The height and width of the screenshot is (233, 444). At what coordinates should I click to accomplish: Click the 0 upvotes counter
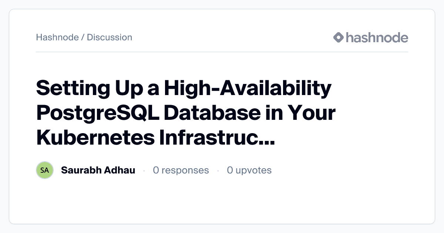[x=249, y=170]
